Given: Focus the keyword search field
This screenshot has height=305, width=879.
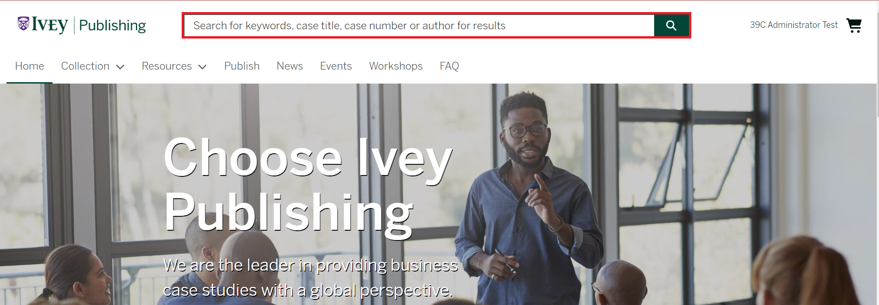Looking at the screenshot, I should coord(419,26).
